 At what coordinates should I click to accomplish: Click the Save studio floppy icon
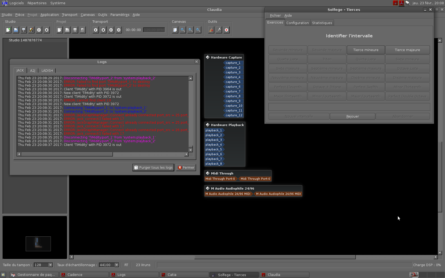click(24, 30)
